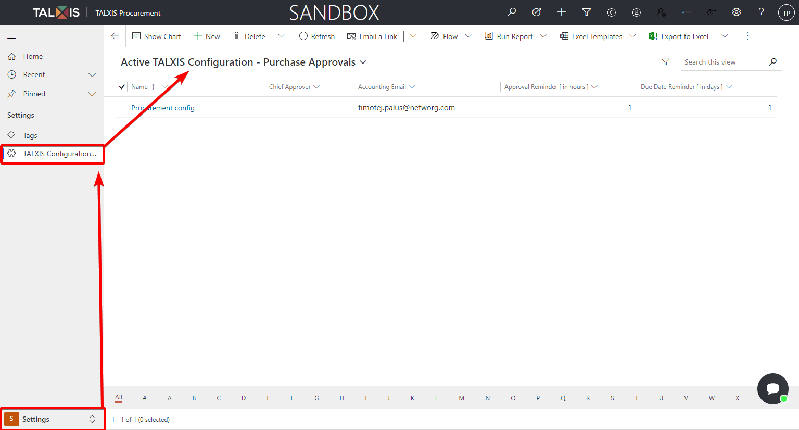Open the task flow target icon
Viewport: 799px width, 430px height.
(537, 12)
